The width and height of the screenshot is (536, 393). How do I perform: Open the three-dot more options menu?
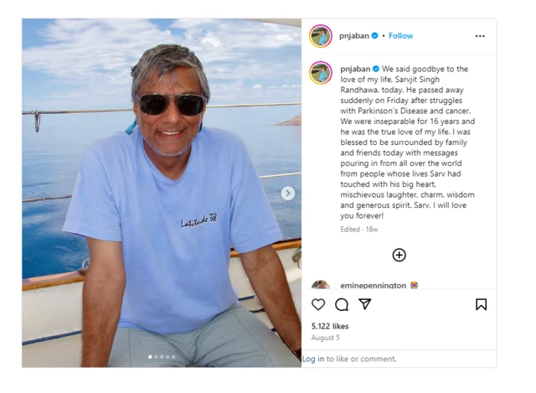[480, 36]
